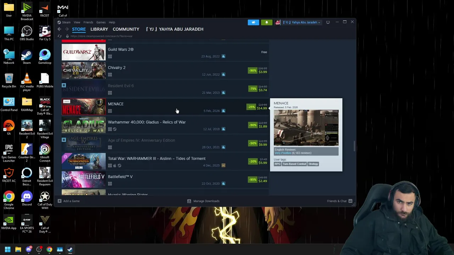
Task: Switch Steam to Big Picture mode icon
Action: pos(328,22)
